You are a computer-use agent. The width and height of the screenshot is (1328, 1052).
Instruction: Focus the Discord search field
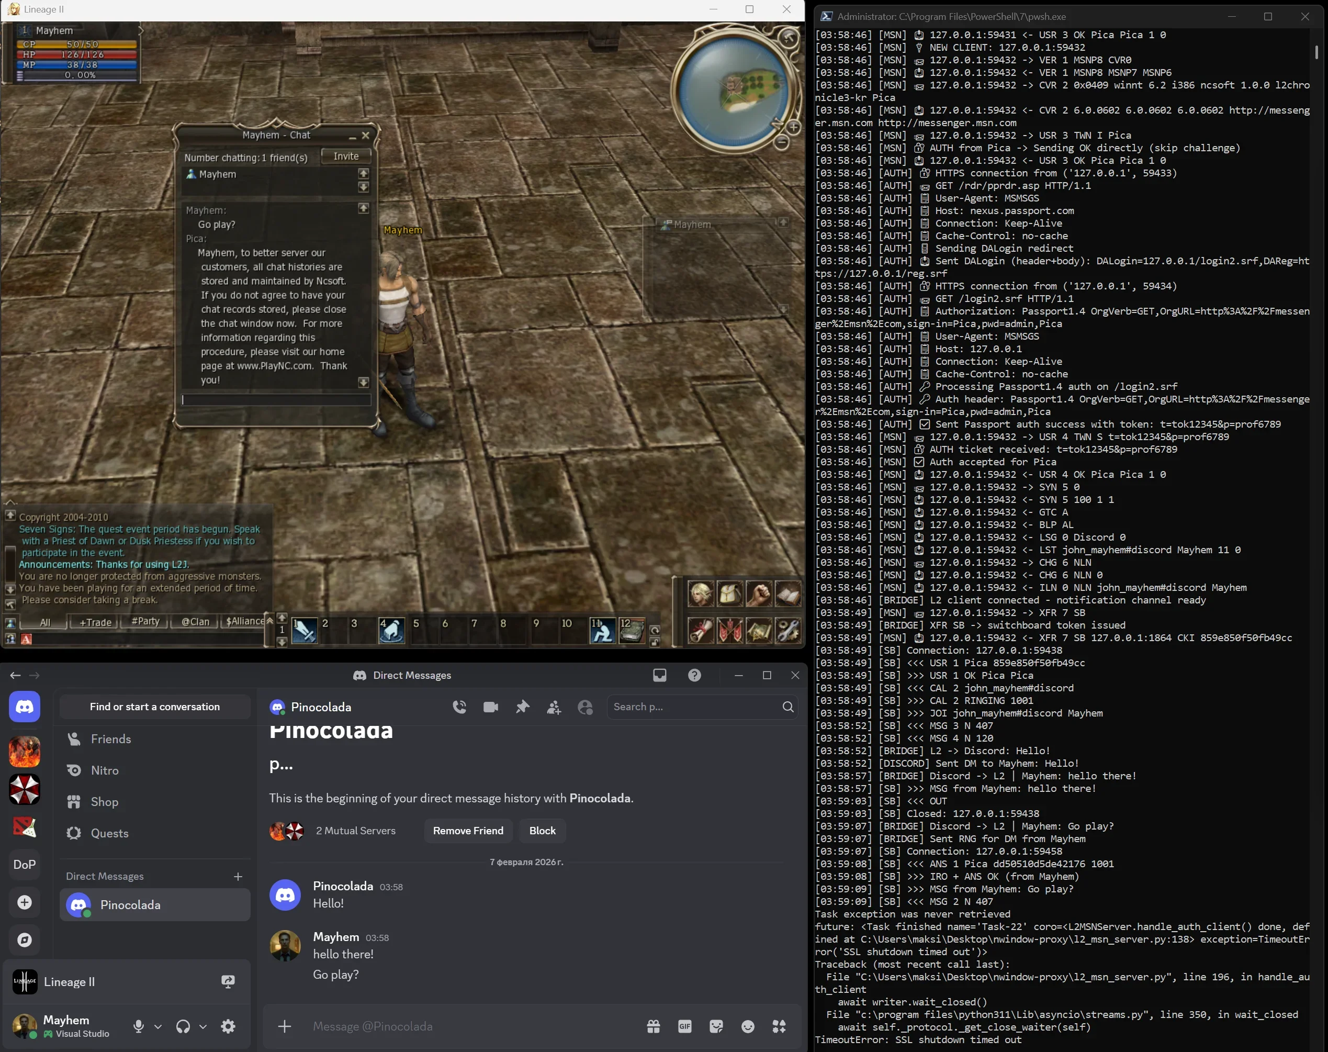[703, 707]
